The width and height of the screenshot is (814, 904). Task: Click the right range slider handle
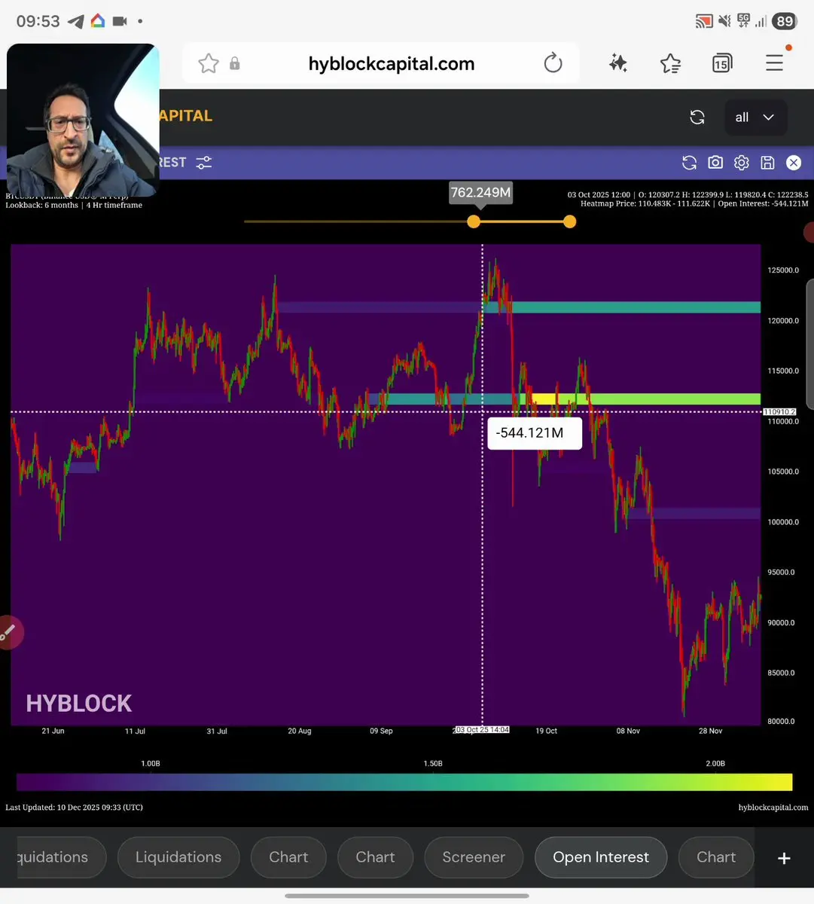570,221
